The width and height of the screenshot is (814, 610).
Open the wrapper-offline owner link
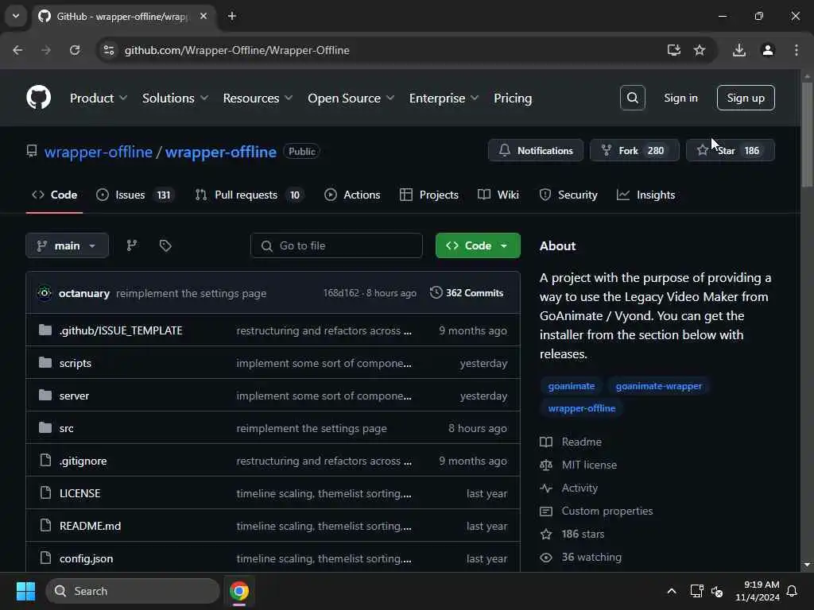pyautogui.click(x=98, y=152)
